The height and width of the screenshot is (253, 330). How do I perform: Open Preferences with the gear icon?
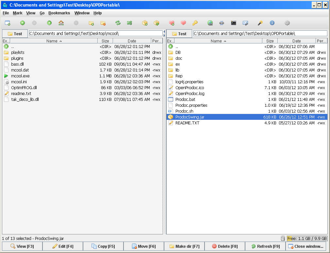point(287,23)
